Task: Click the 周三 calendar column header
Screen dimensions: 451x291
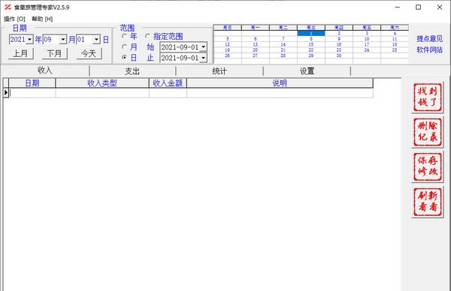Action: 311,28
